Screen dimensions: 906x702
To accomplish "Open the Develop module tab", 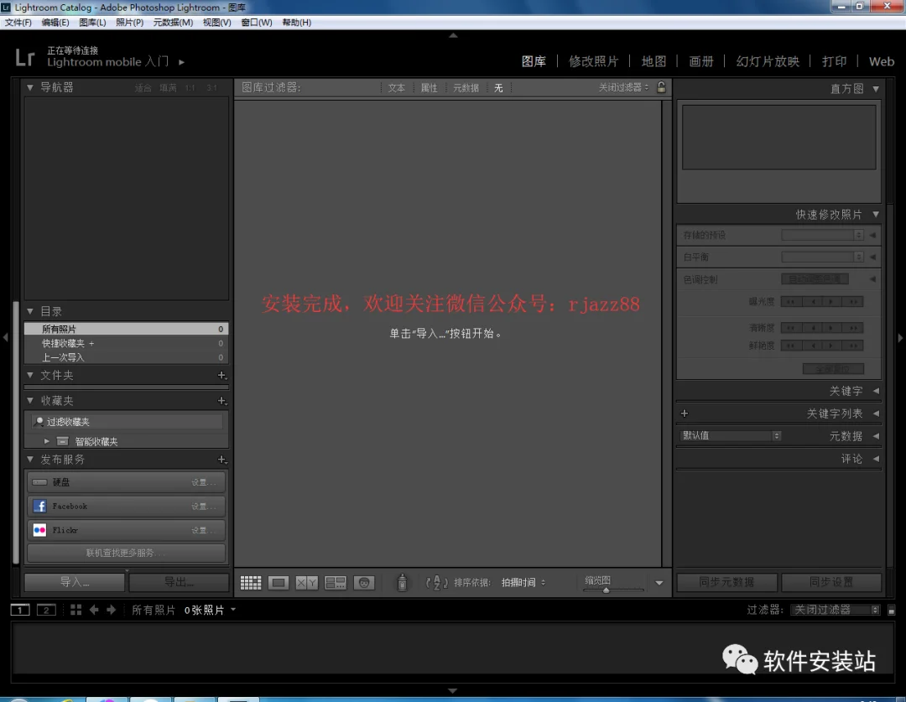I will 593,61.
